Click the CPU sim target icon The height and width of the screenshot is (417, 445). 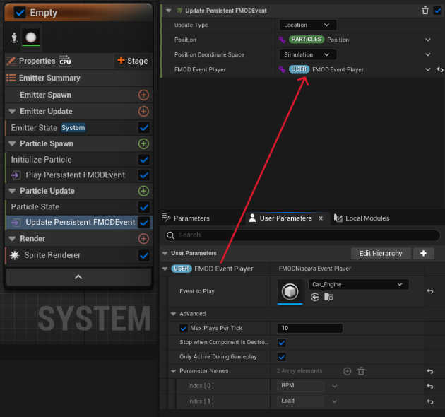coord(65,61)
